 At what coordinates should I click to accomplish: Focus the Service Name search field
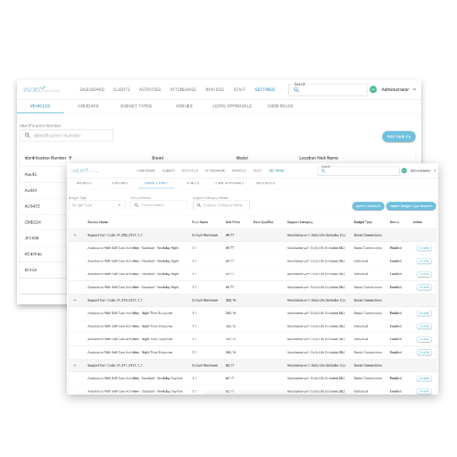click(x=159, y=205)
